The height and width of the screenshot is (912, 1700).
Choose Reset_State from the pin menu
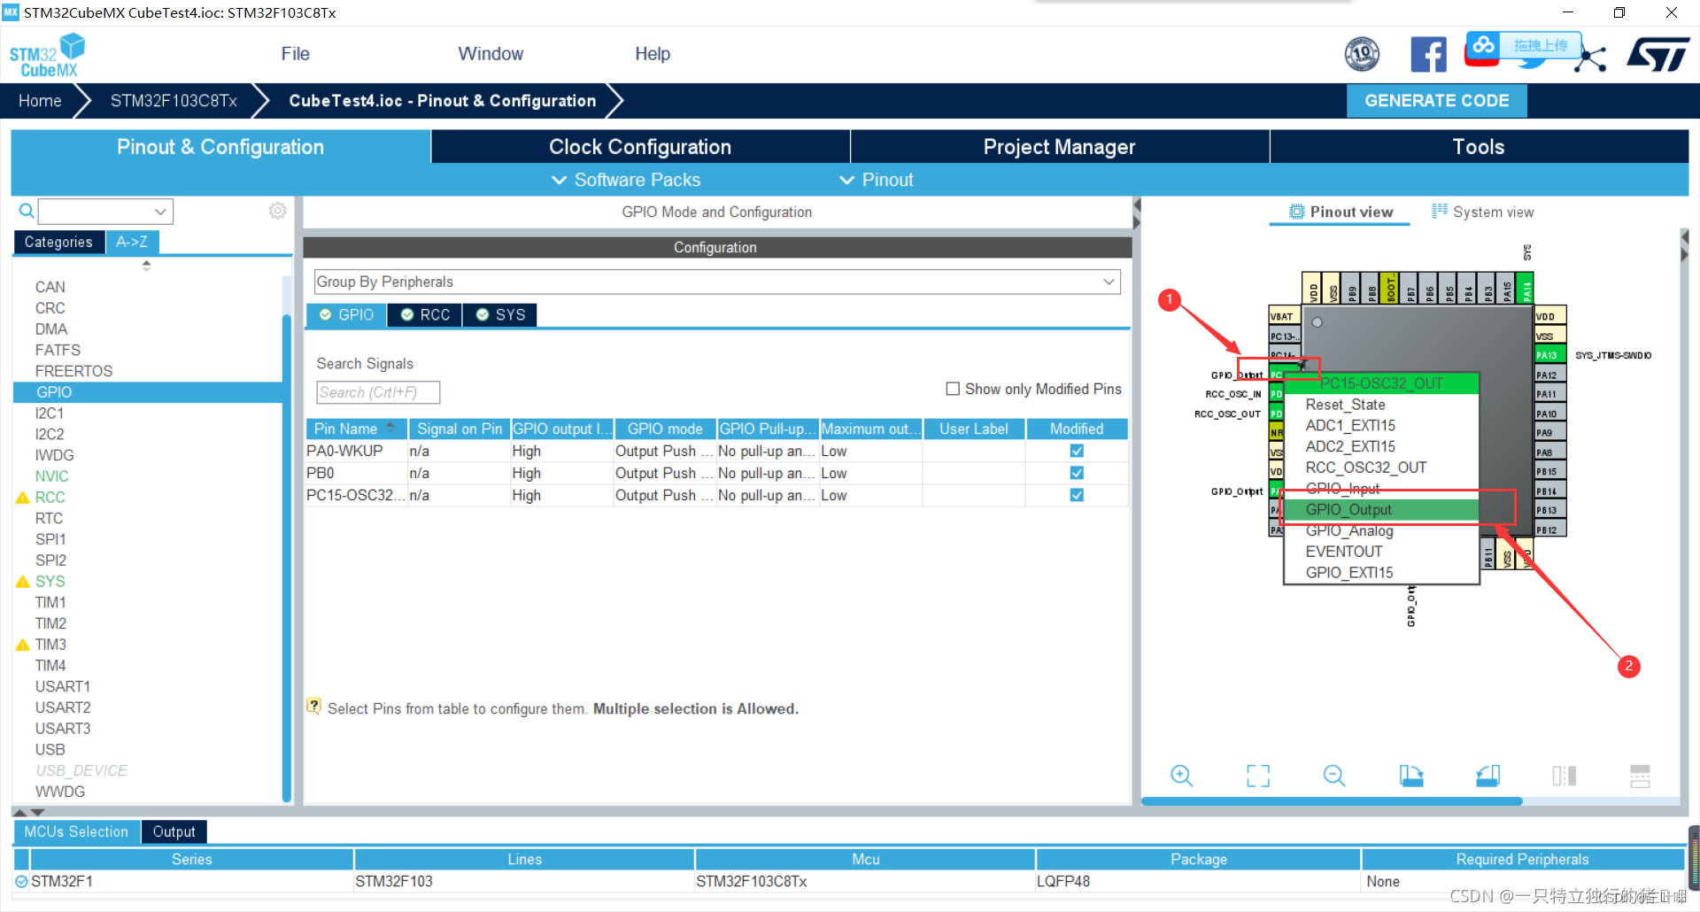[x=1381, y=405]
